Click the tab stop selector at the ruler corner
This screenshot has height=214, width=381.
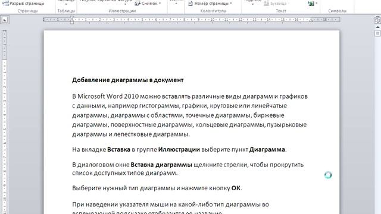click(x=5, y=20)
